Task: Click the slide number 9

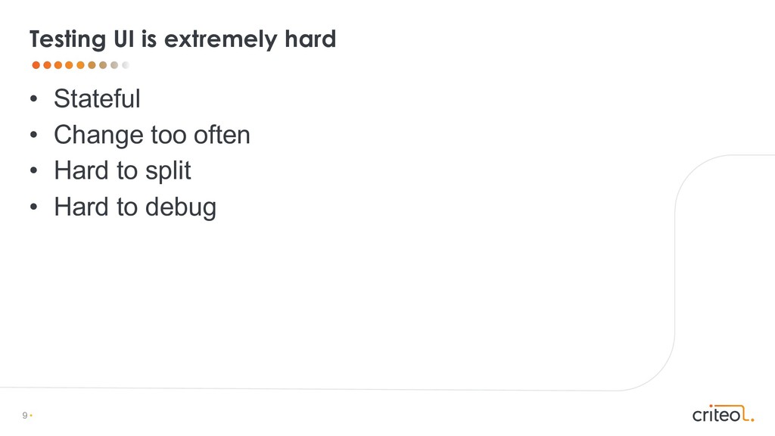Action: [25, 416]
